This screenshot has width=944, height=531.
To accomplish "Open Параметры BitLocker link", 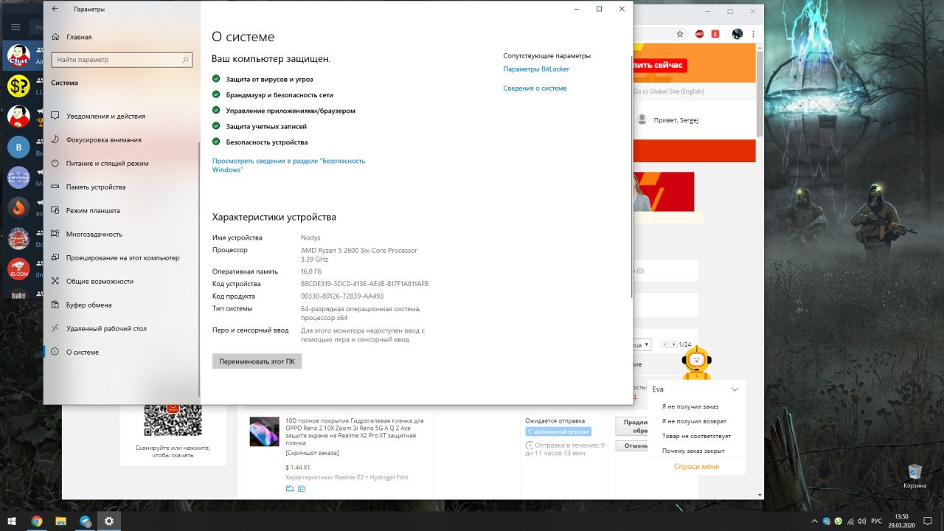I will pyautogui.click(x=536, y=69).
